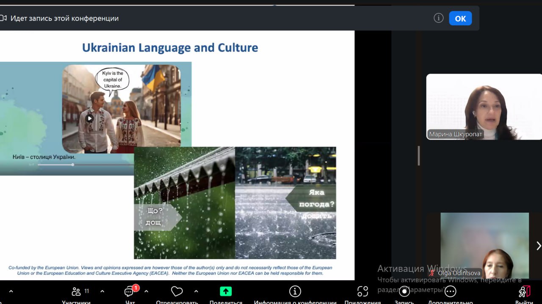This screenshot has width=542, height=304.
Task: Expand the leftmost toolbar chevron arrow
Action: (x=11, y=291)
